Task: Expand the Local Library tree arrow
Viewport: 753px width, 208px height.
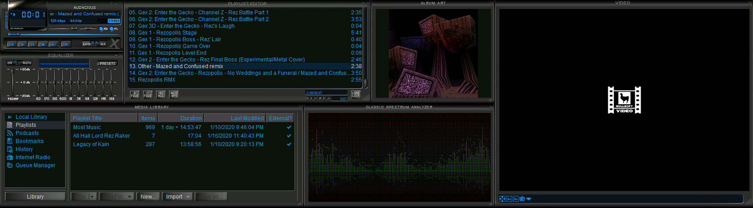Action: (10, 117)
